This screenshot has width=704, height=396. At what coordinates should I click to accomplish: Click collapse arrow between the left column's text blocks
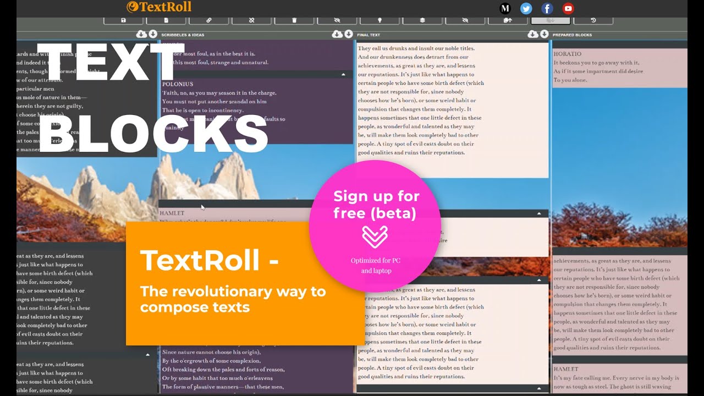click(147, 355)
